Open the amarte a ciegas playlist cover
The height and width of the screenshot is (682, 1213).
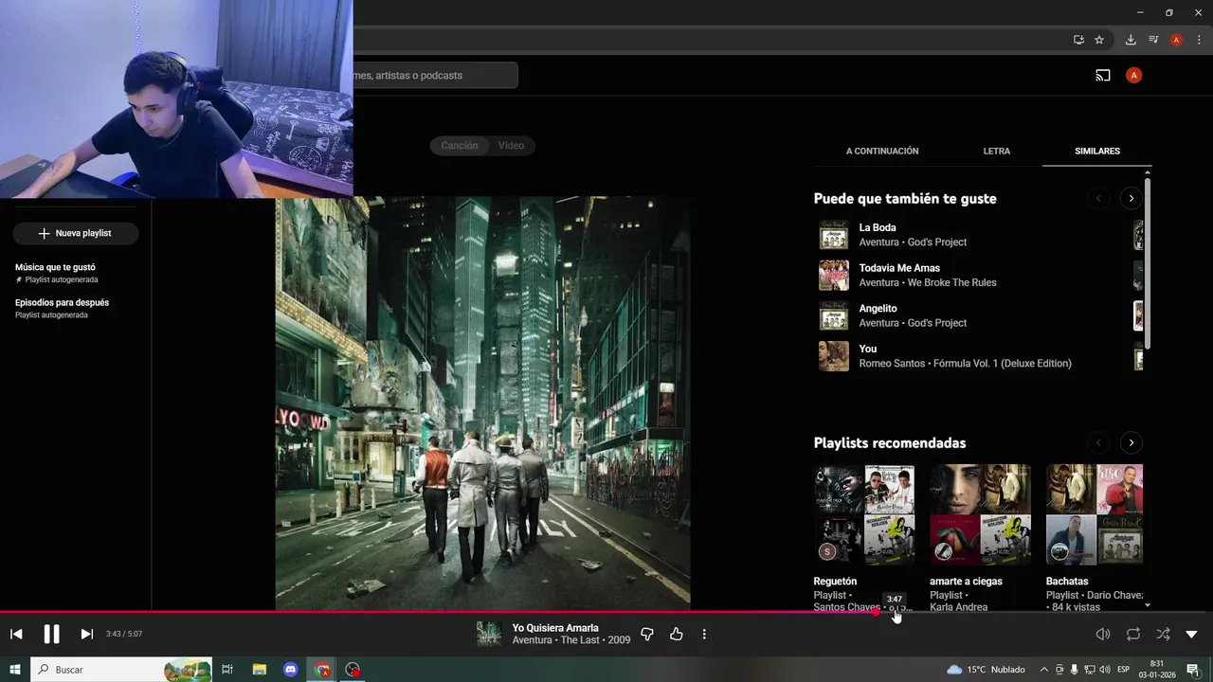pyautogui.click(x=980, y=514)
